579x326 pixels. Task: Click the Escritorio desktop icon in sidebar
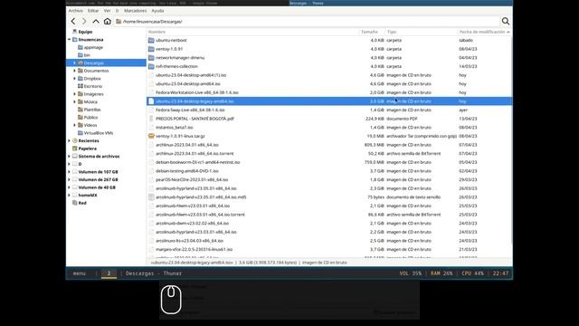(x=81, y=86)
